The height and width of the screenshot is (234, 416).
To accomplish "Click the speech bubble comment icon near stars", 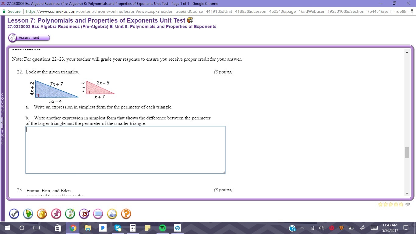I will coord(408,204).
